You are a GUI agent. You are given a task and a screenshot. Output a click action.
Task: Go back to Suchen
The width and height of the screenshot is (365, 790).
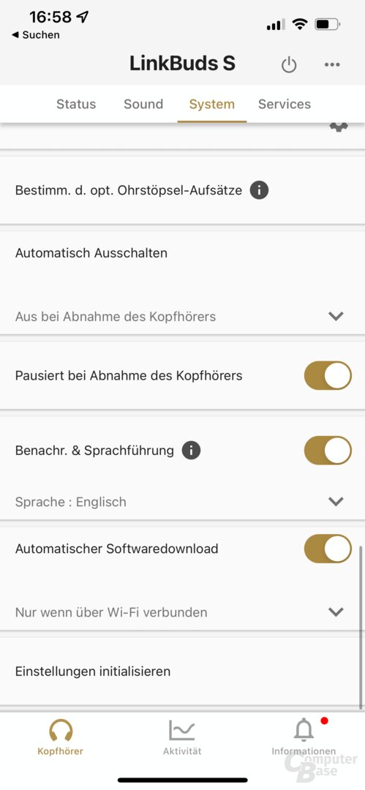pyautogui.click(x=35, y=35)
